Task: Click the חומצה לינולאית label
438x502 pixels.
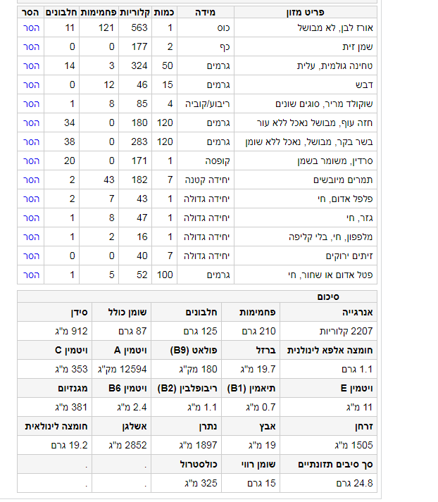Action: coord(56,427)
